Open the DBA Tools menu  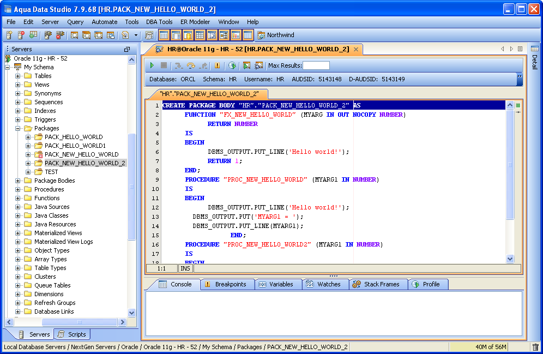[159, 22]
